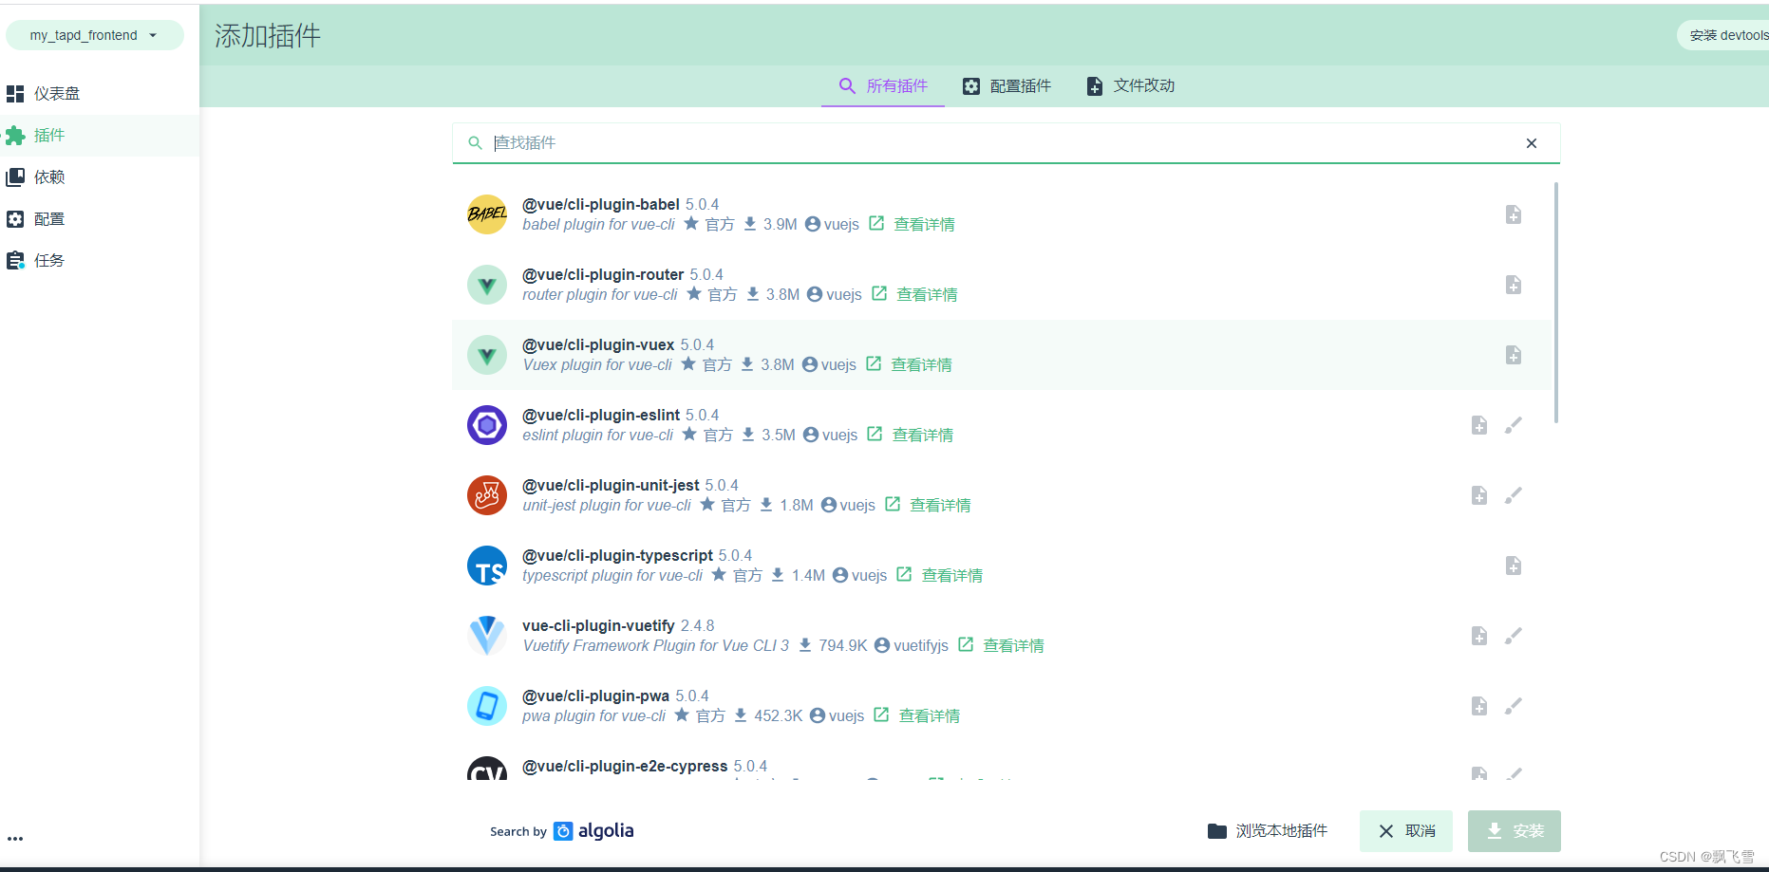Open the 仪表盘 dashboard panel in sidebar
Screen dimensions: 1769x872
(47, 93)
